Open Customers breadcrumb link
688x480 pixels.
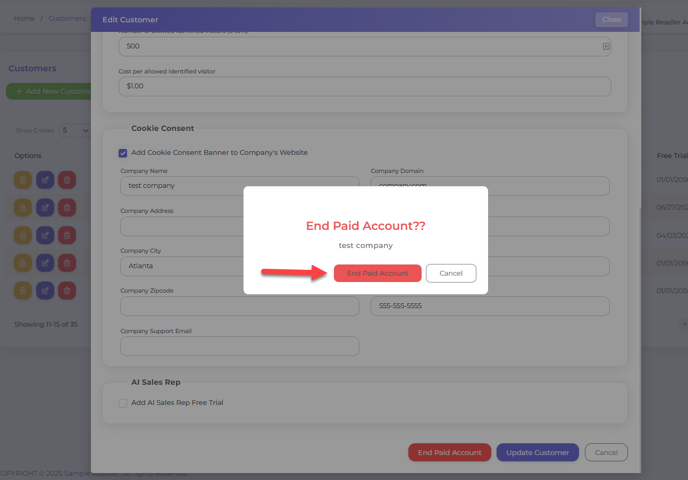(x=67, y=18)
